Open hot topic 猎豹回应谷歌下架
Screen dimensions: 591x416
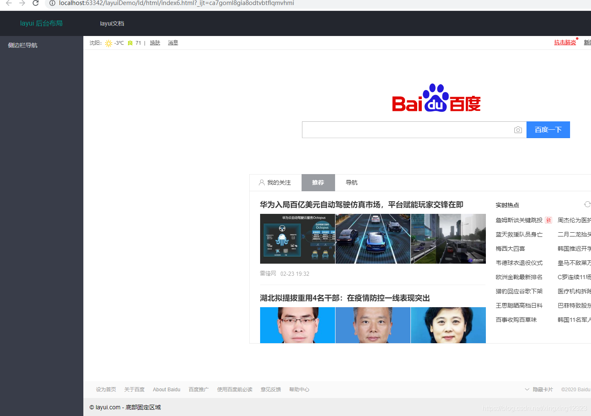[x=519, y=291]
